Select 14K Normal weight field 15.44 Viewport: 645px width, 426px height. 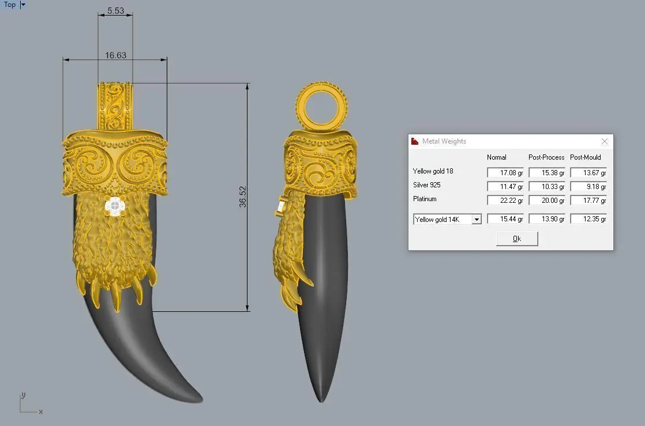tap(505, 219)
